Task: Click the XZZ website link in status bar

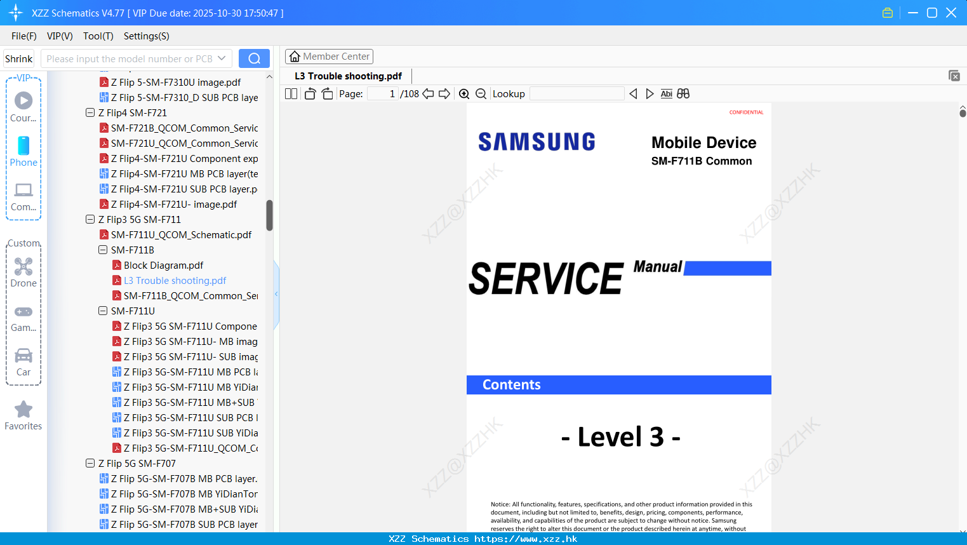Action: (526, 539)
